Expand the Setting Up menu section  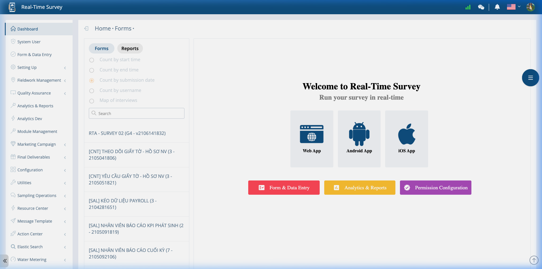tap(27, 67)
